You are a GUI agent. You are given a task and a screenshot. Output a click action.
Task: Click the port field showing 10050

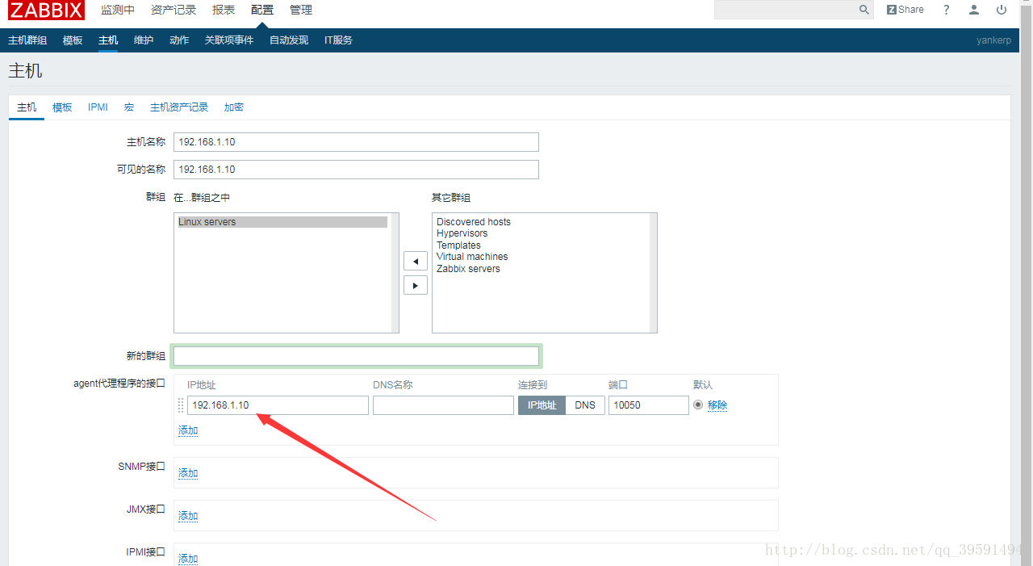[x=648, y=405]
